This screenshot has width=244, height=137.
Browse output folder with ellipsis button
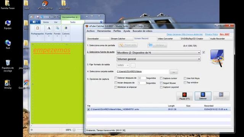coord(174,72)
